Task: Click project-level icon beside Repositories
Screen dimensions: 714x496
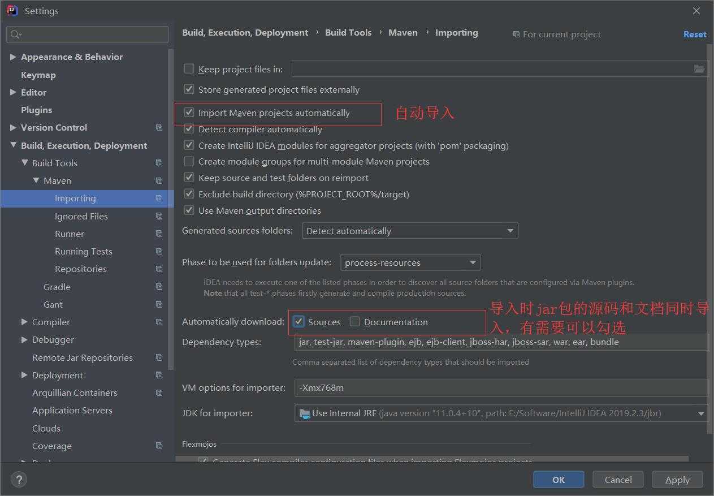Action: (159, 269)
